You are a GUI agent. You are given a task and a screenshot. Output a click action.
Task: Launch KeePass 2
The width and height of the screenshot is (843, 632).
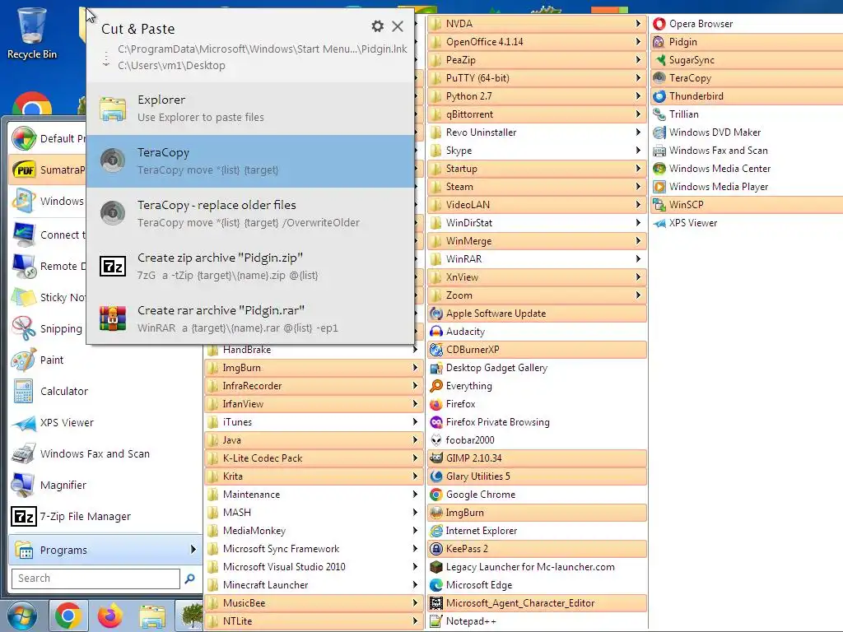tap(537, 549)
